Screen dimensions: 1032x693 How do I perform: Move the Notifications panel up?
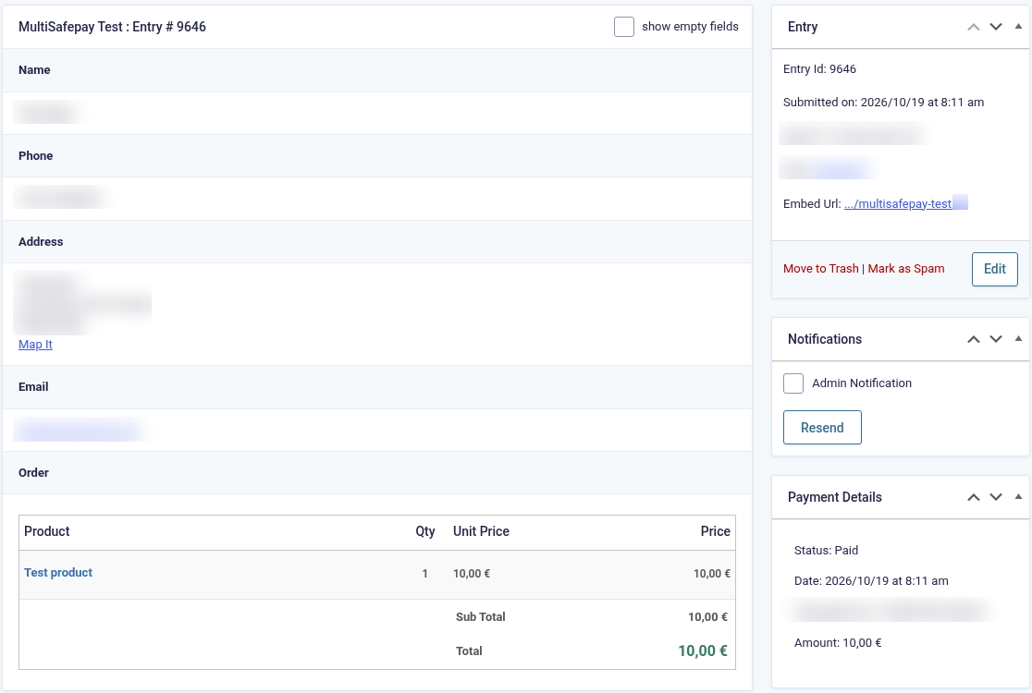click(x=974, y=339)
